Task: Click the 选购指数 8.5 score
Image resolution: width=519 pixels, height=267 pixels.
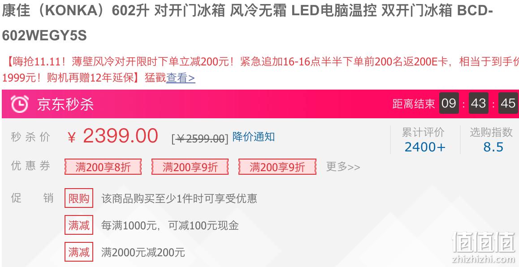Action: [x=493, y=147]
